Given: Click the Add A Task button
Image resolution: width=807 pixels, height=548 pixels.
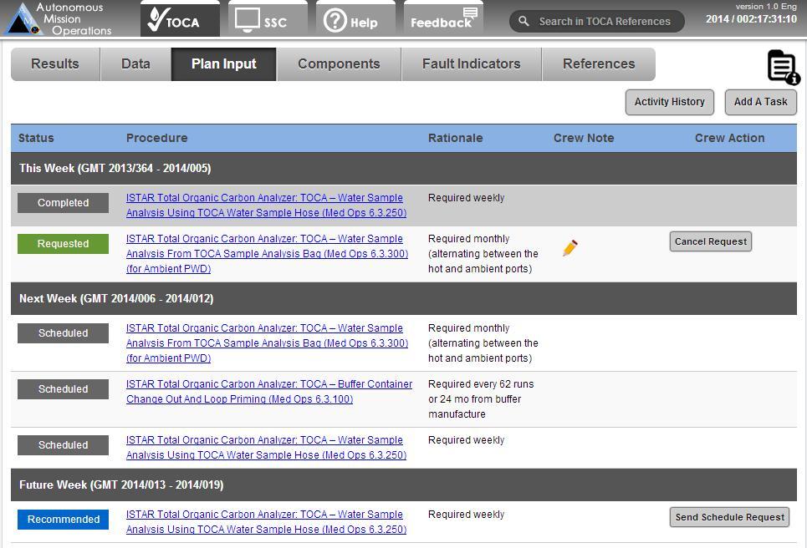Looking at the screenshot, I should pyautogui.click(x=761, y=102).
